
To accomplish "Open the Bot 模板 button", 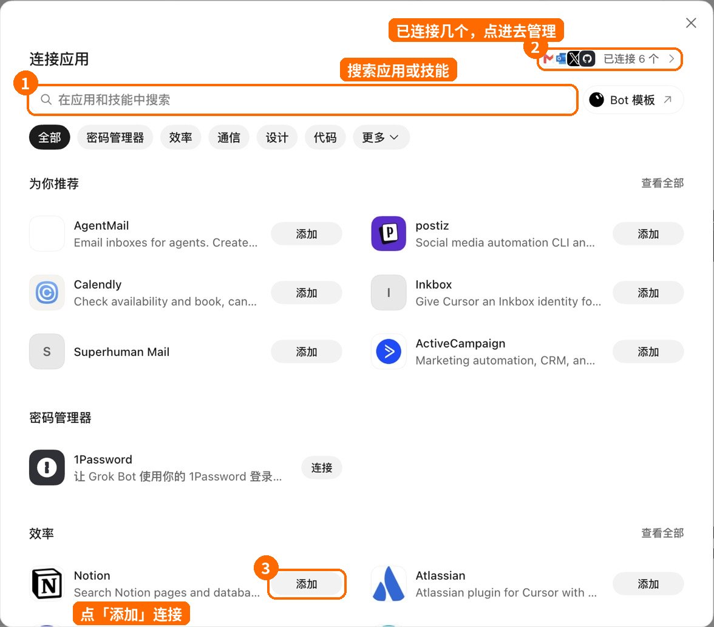I will 633,100.
